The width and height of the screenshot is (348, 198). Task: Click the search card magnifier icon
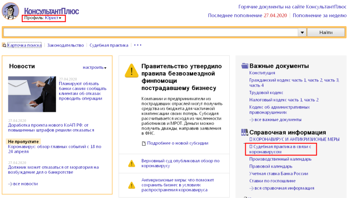pyautogui.click(x=4, y=45)
